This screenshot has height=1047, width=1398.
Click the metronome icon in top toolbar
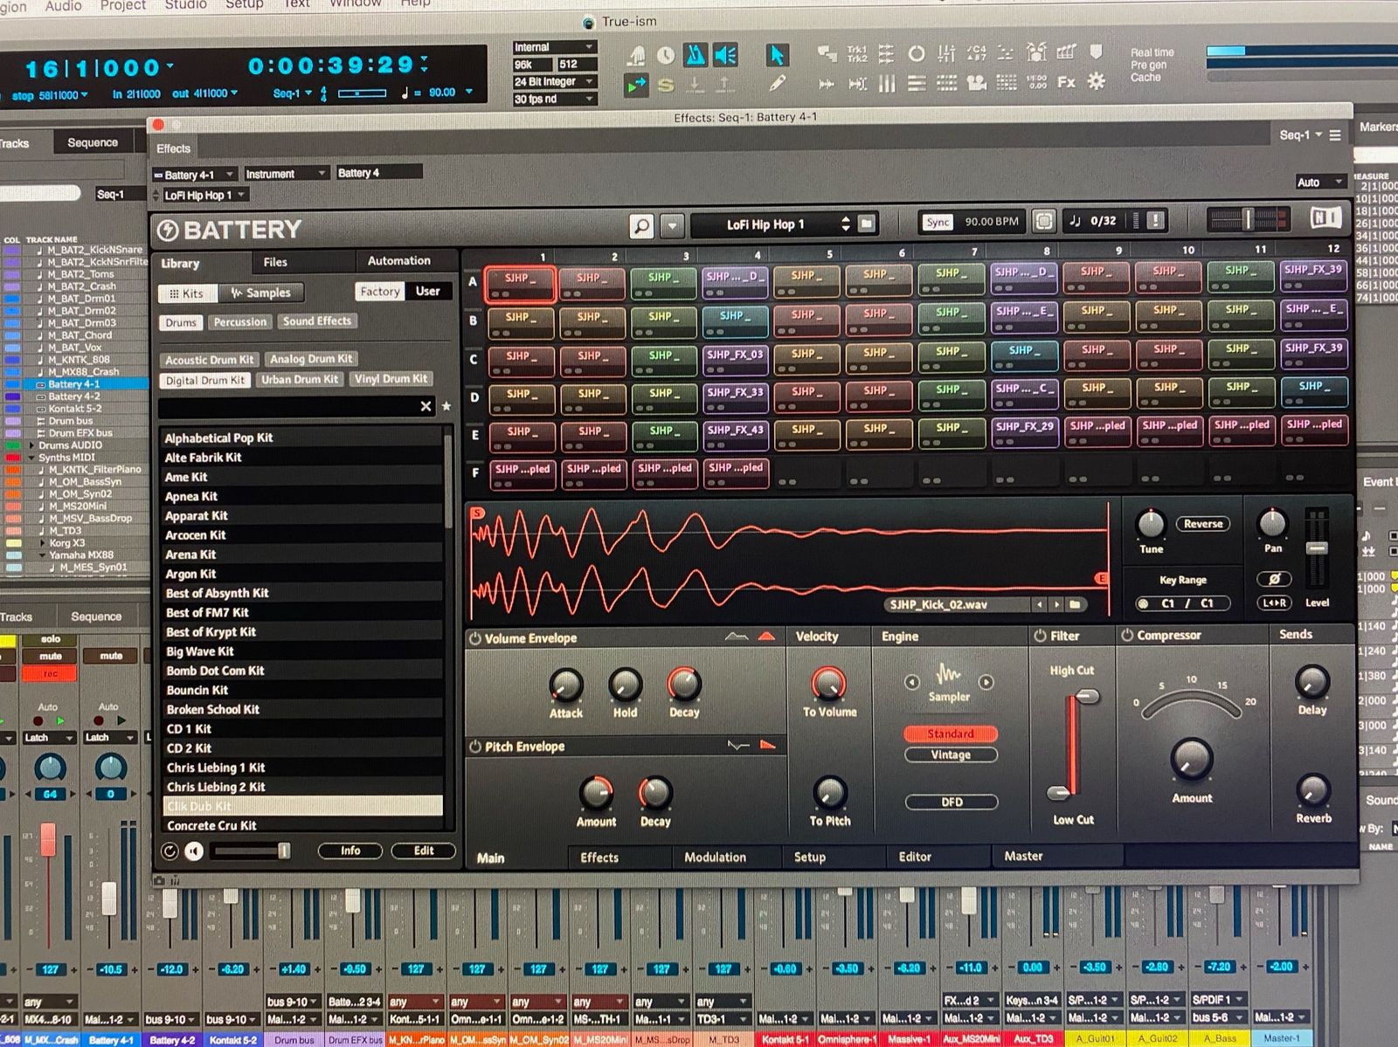695,56
